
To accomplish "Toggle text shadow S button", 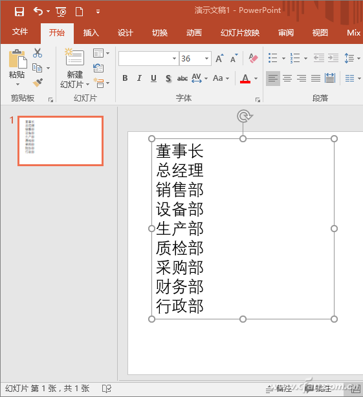I will click(168, 78).
